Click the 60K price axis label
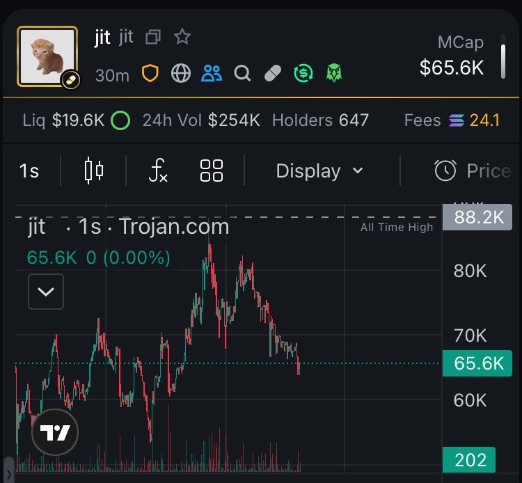 (x=470, y=400)
